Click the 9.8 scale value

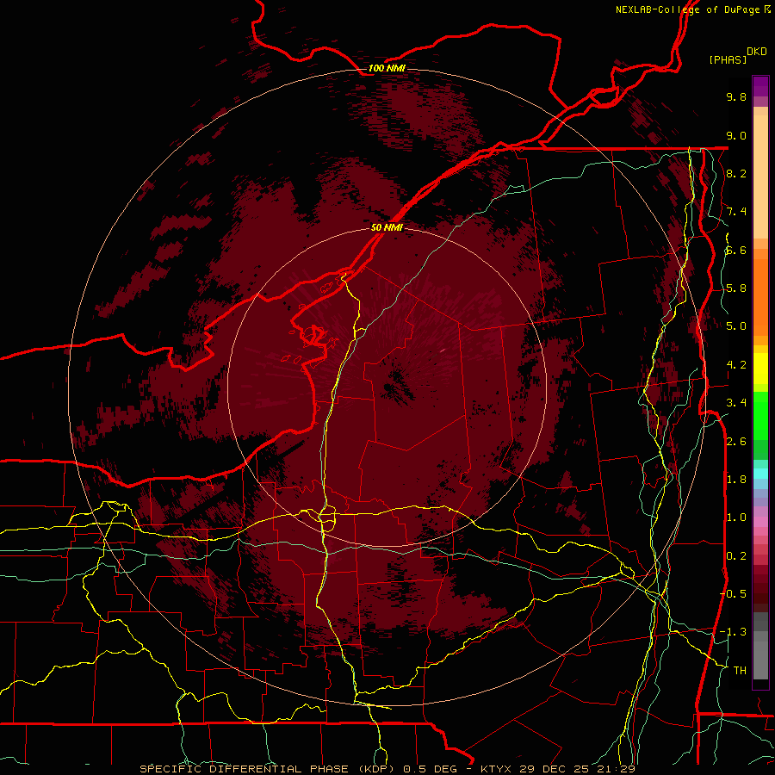736,96
